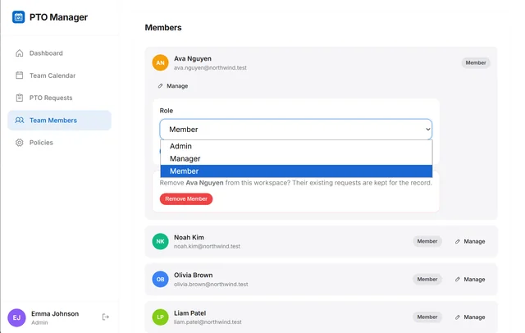The image size is (525, 333).
Task: Select Team Members in the sidebar
Action: (59, 120)
